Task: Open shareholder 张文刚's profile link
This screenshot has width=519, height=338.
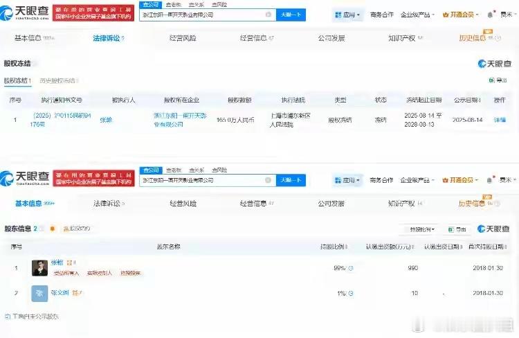Action: (x=60, y=292)
